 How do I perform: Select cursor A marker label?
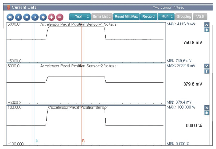point(37,141)
